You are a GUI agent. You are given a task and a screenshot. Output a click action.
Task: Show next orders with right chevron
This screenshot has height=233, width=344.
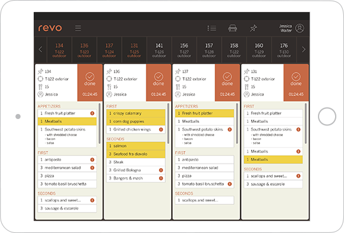click(303, 50)
